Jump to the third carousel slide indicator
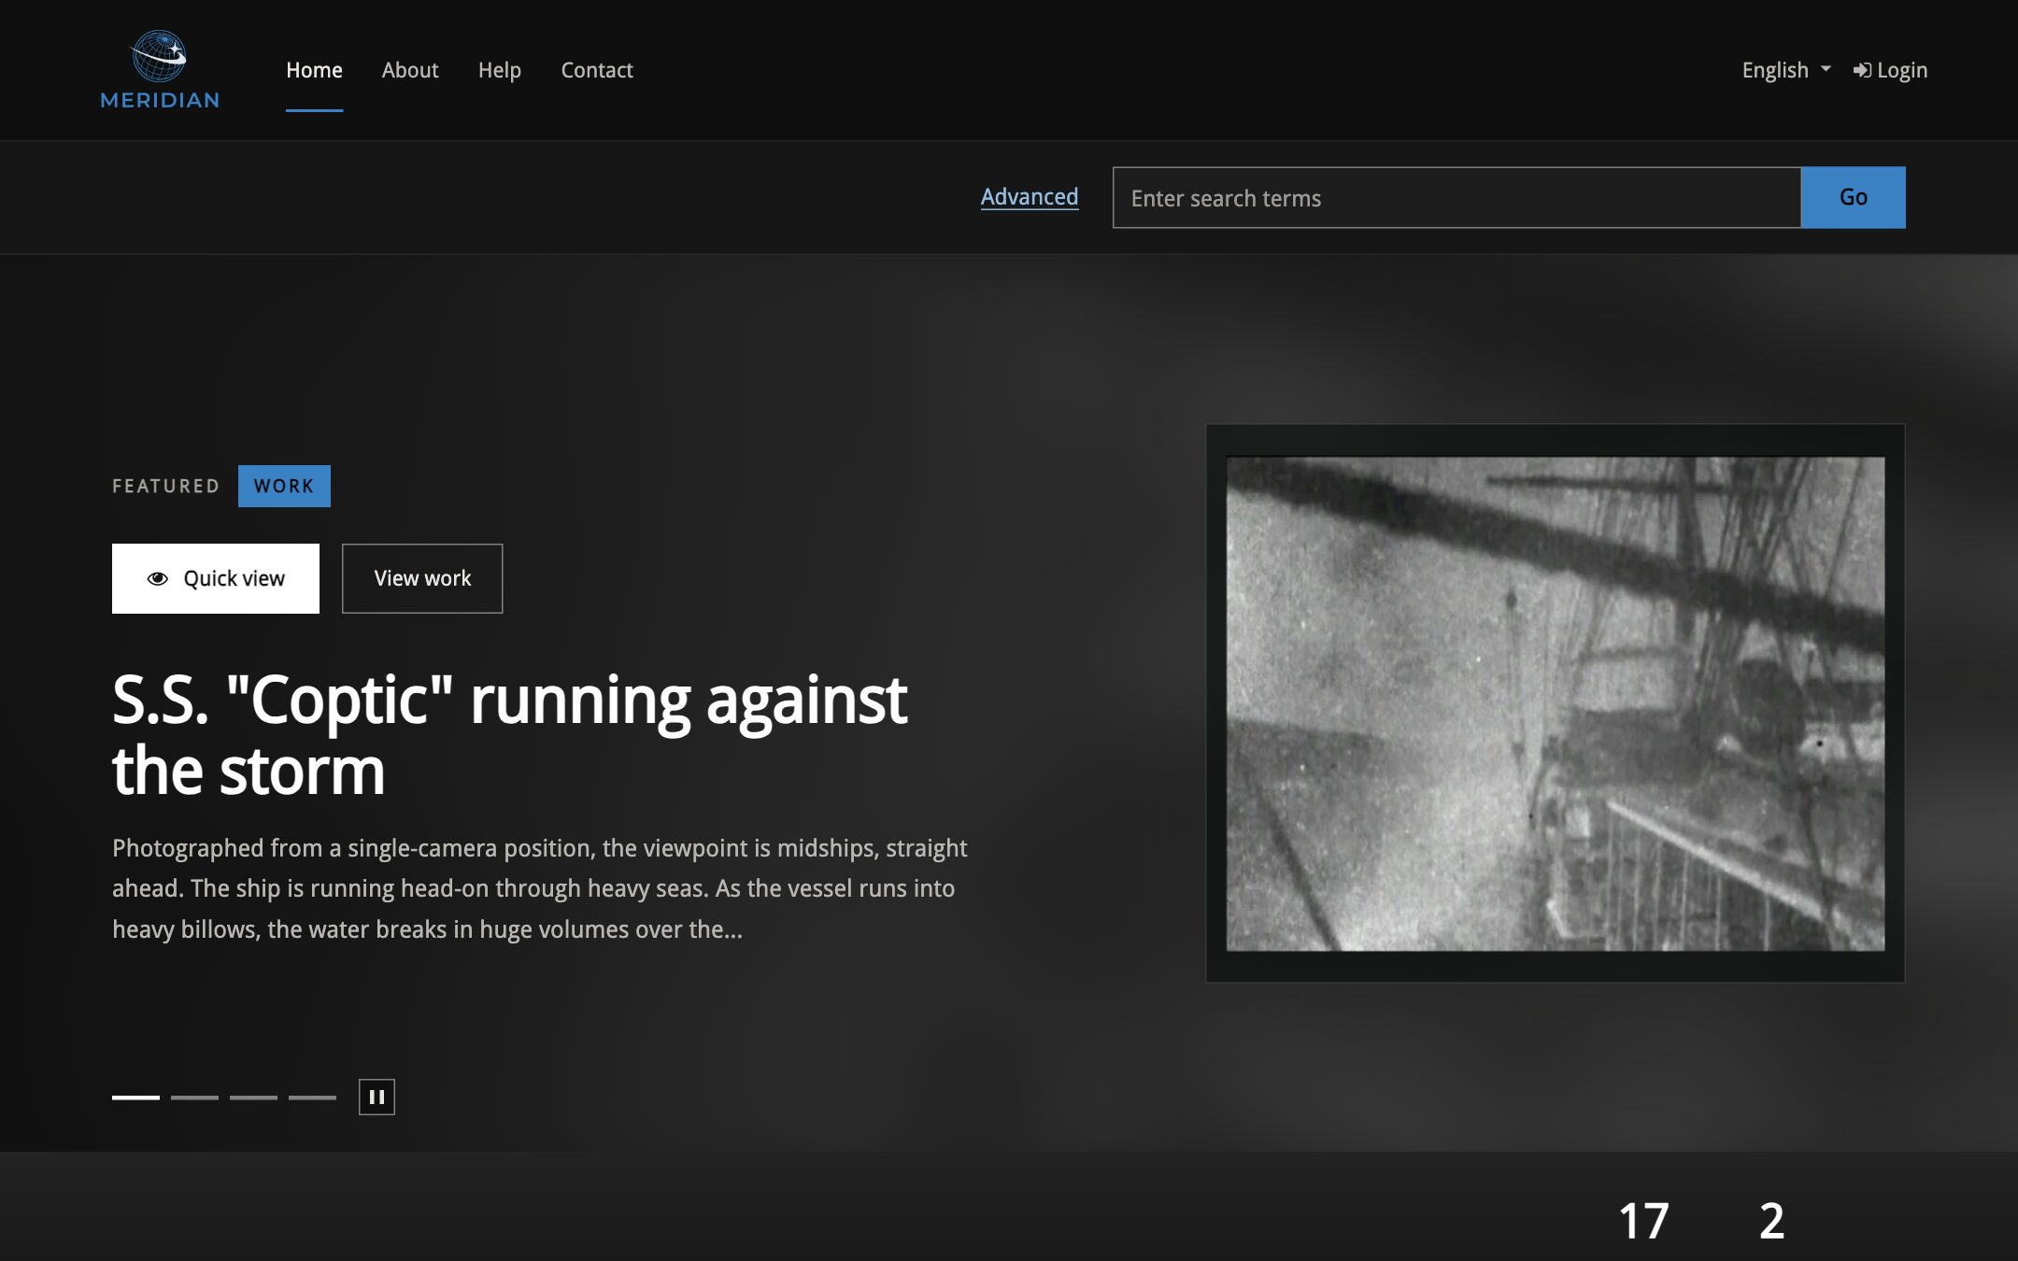Screen dimensions: 2018x1261 click(x=253, y=1098)
